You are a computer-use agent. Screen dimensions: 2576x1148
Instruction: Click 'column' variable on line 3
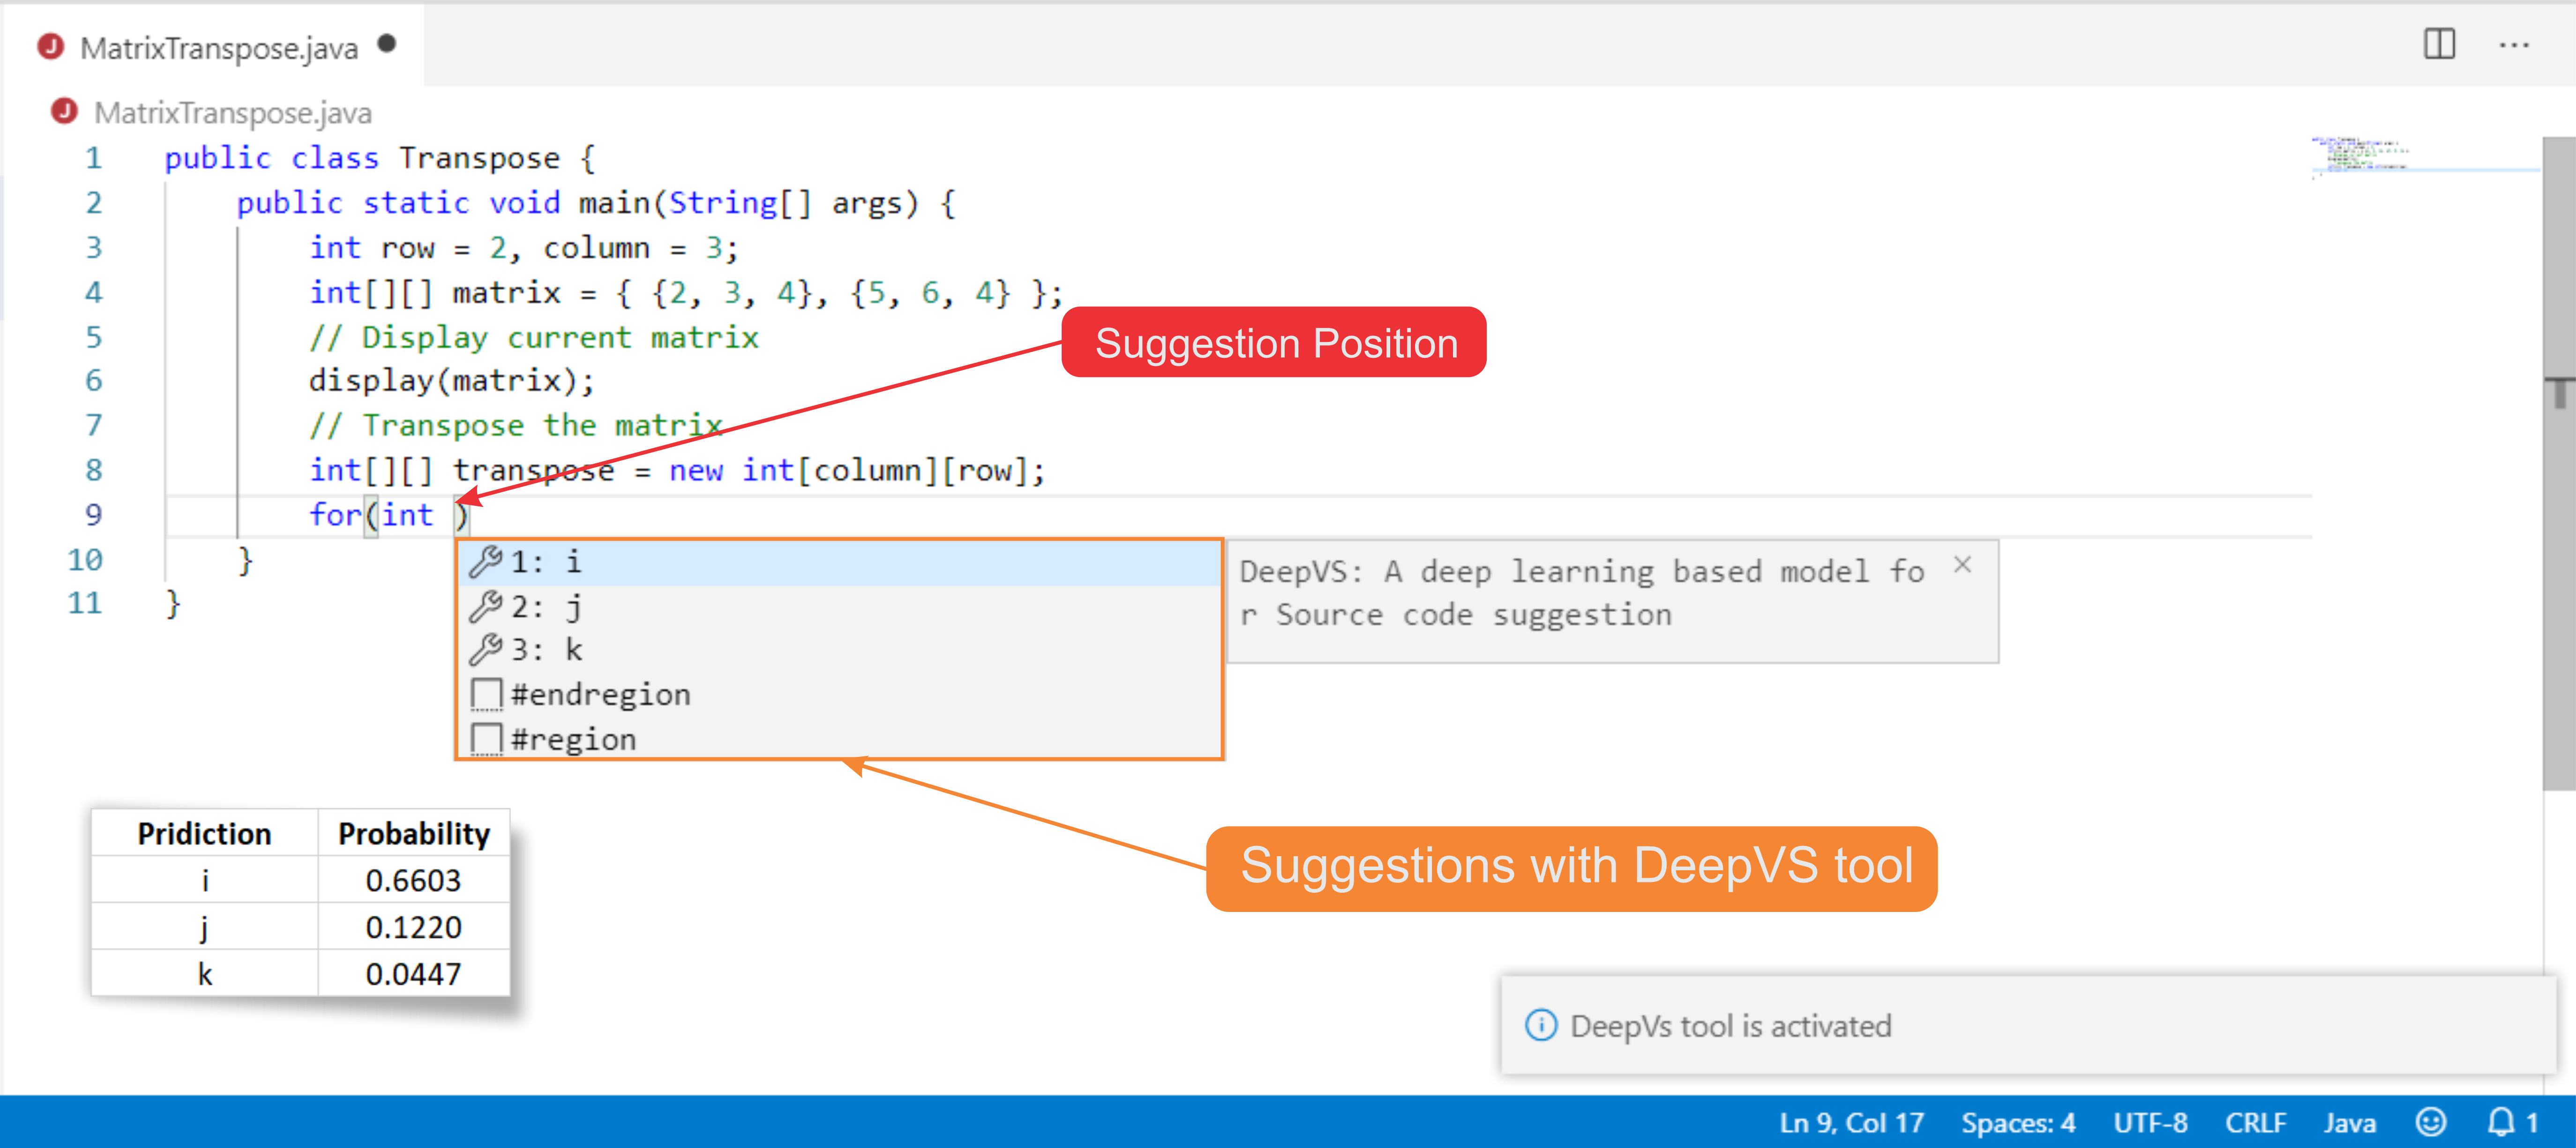(596, 248)
